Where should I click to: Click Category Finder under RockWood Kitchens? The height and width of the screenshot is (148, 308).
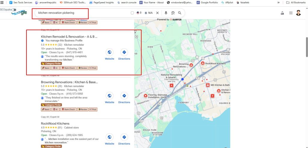[51, 146]
